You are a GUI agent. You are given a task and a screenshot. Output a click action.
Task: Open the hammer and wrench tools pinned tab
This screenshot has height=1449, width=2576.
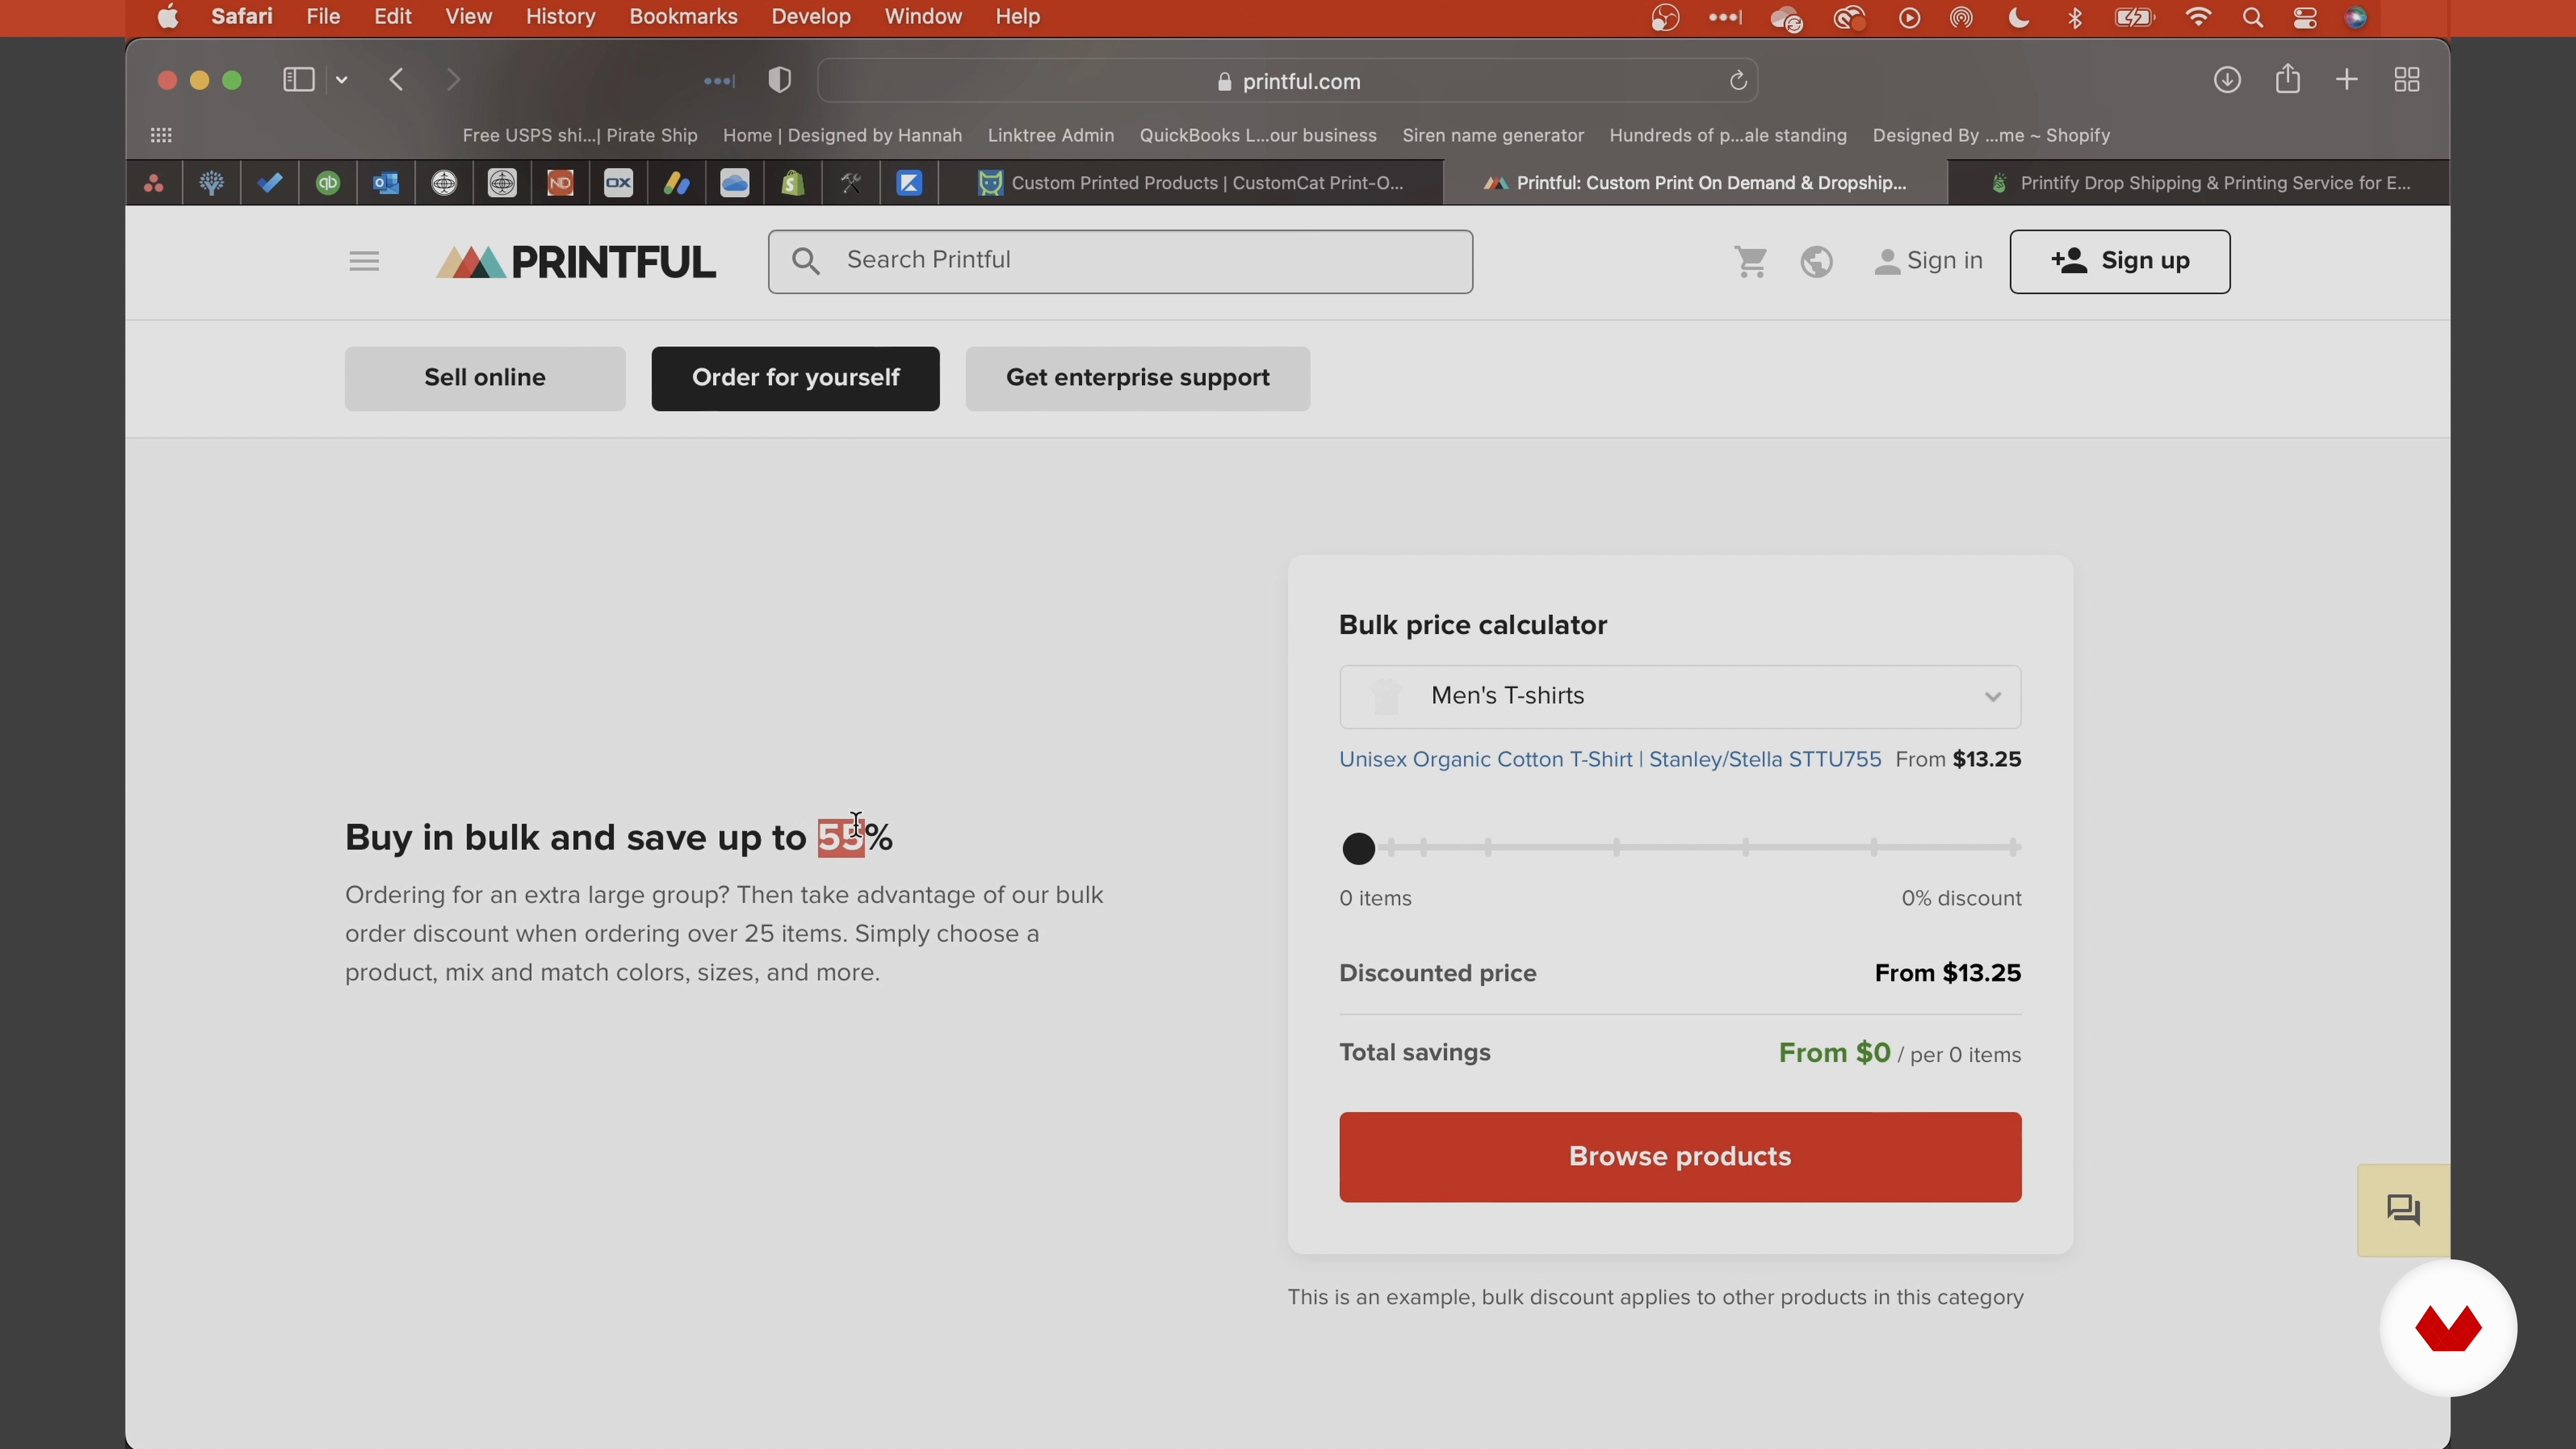pyautogui.click(x=851, y=183)
